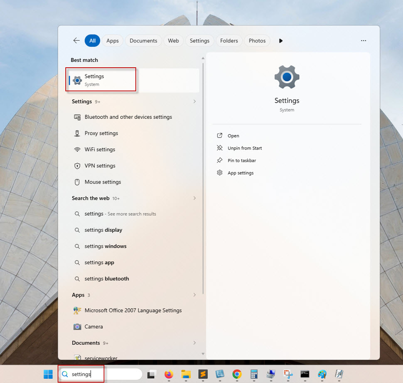Viewport: 403px width, 383px height.
Task: Switch to the Apps filter tab
Action: tap(113, 41)
